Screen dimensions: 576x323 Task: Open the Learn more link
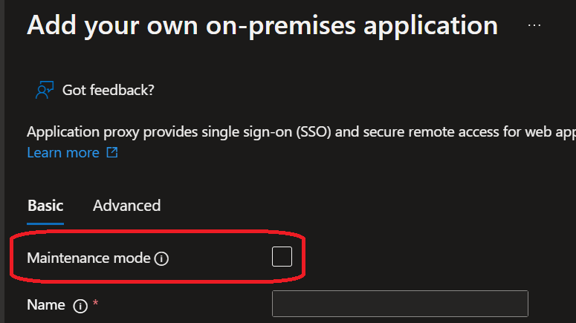[x=62, y=153]
